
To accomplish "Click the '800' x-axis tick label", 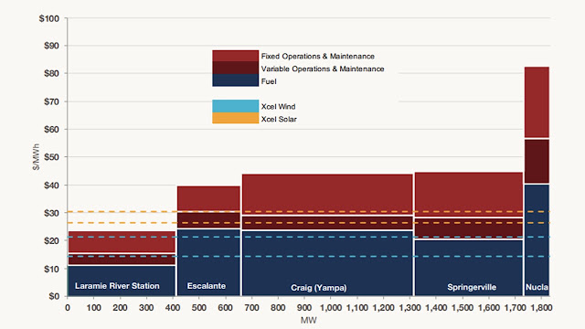I will tap(278, 308).
